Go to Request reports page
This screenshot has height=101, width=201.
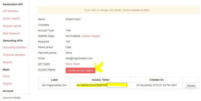coord(12,26)
